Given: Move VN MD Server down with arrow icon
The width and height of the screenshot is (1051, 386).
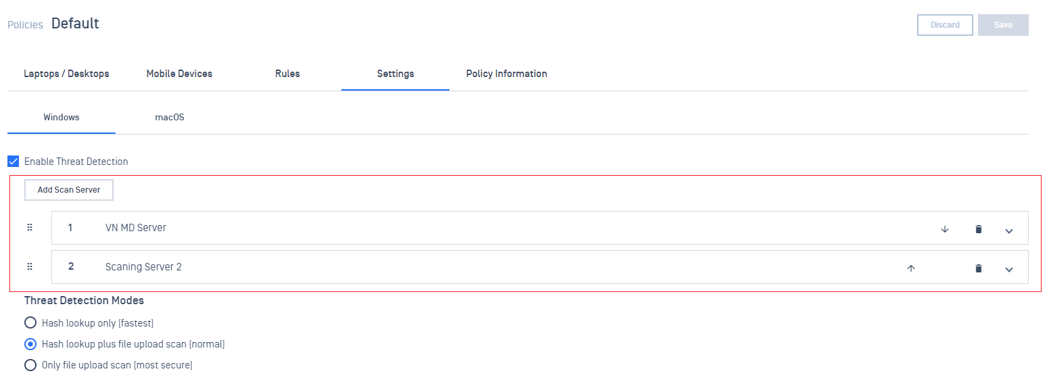Looking at the screenshot, I should (945, 229).
